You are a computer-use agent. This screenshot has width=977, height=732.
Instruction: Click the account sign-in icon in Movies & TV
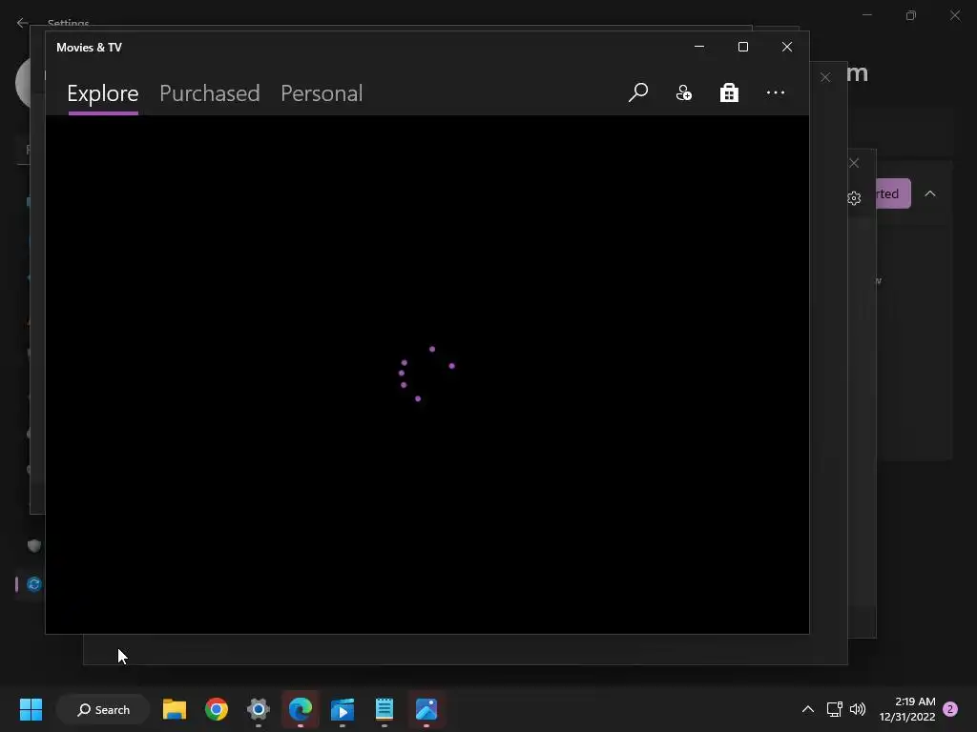point(683,92)
